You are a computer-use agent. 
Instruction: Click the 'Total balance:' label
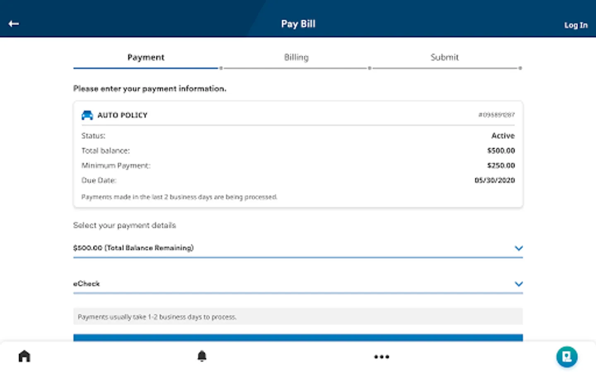click(106, 150)
